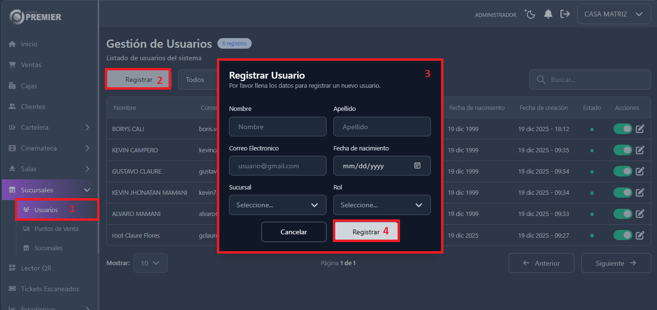This screenshot has width=657, height=310.
Task: Toggle dark mode moon icon
Action: (x=530, y=14)
